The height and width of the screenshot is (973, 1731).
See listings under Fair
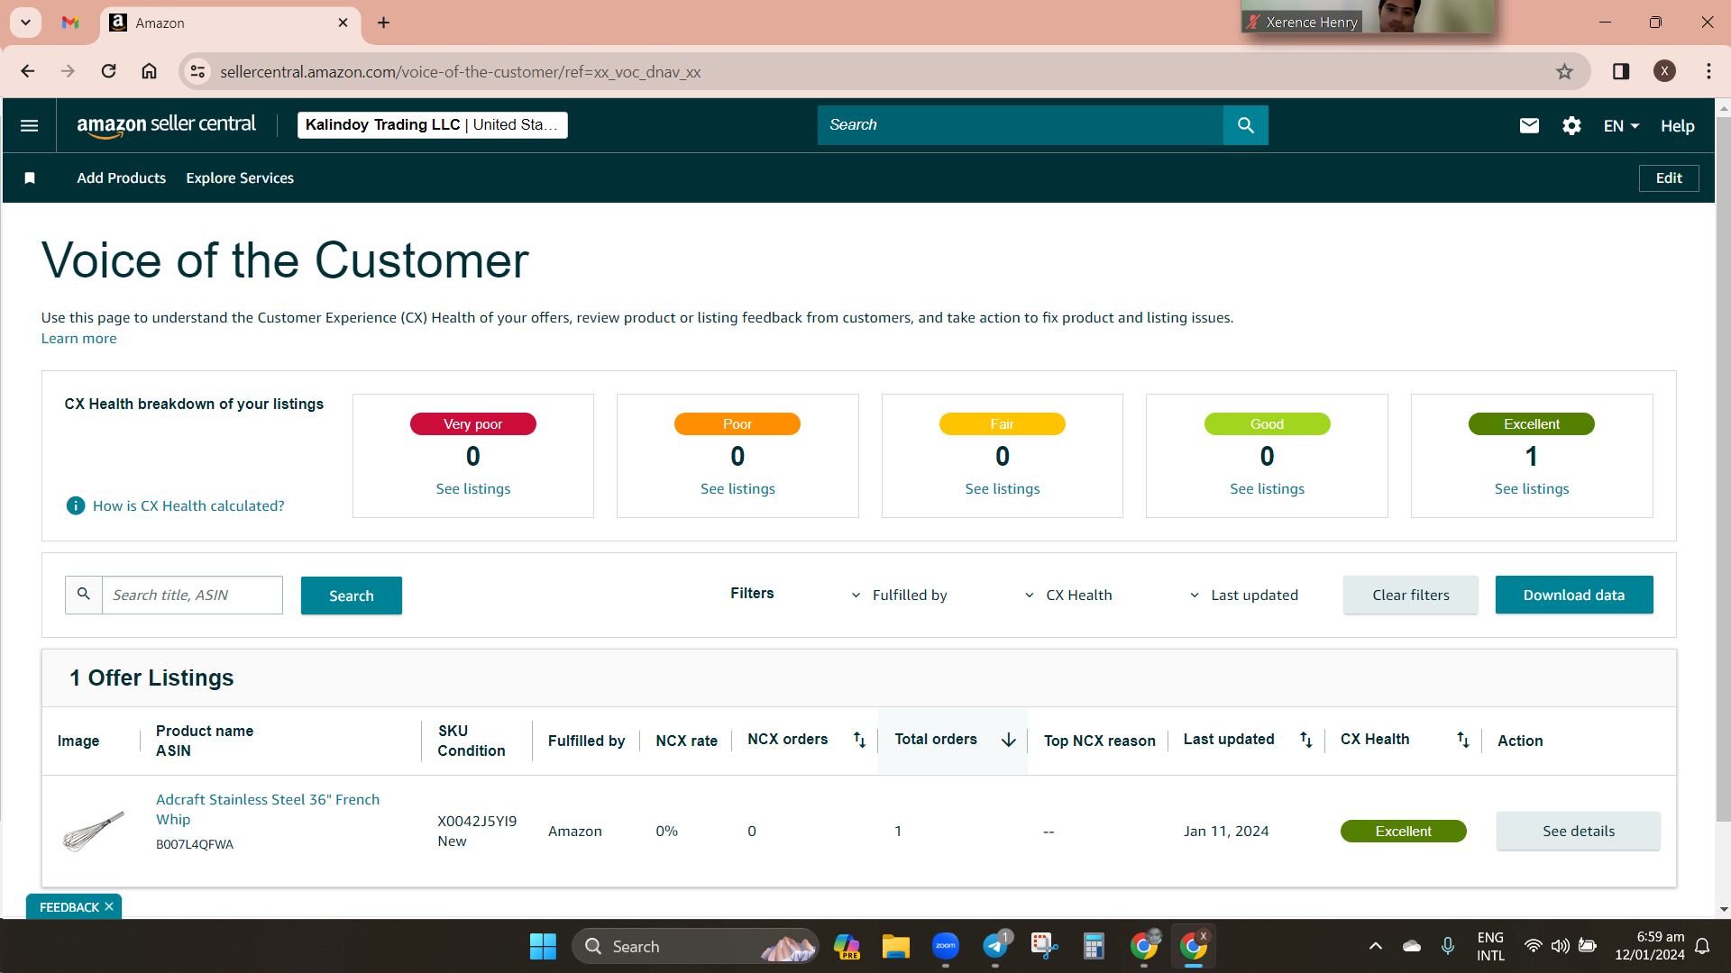[1002, 488]
